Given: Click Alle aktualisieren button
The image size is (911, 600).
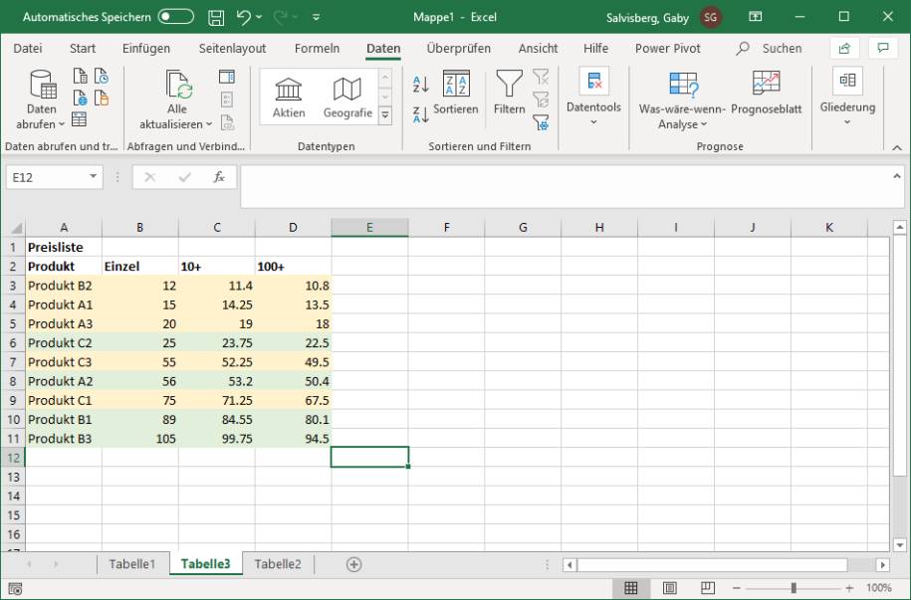Looking at the screenshot, I should (x=176, y=100).
